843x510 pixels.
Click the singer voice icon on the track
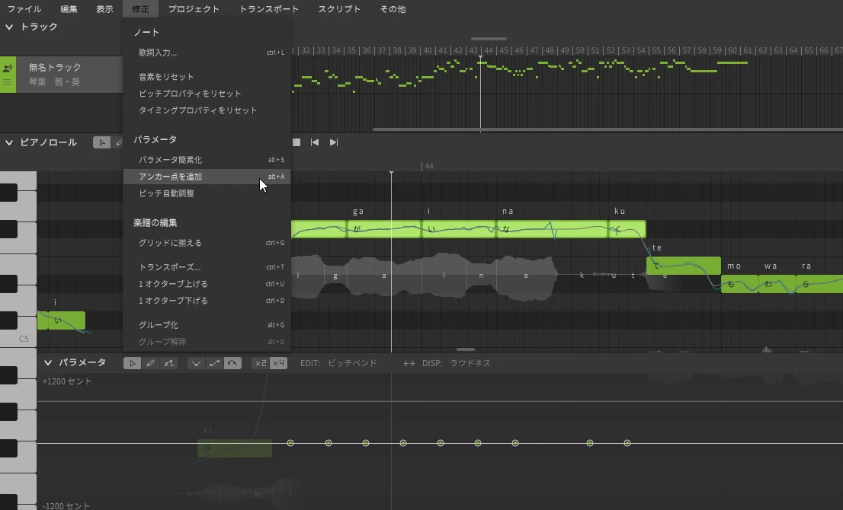point(8,69)
